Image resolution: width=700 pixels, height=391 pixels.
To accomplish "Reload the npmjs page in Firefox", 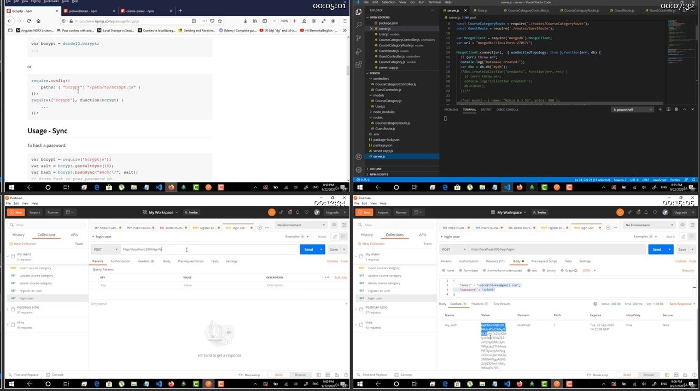I will (x=29, y=21).
